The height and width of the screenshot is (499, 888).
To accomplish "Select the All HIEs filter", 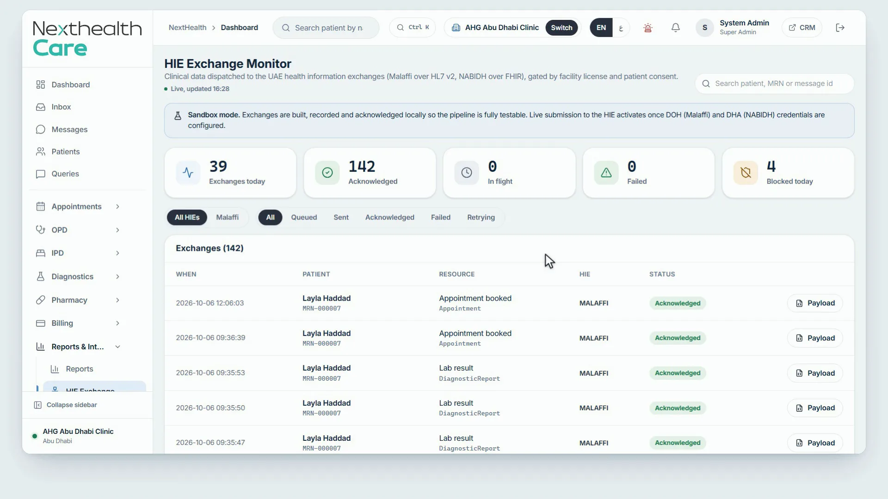I will (x=187, y=217).
